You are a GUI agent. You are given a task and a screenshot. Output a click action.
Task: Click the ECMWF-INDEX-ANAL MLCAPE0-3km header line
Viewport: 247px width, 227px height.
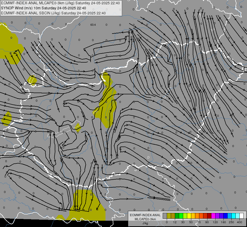(60, 3)
